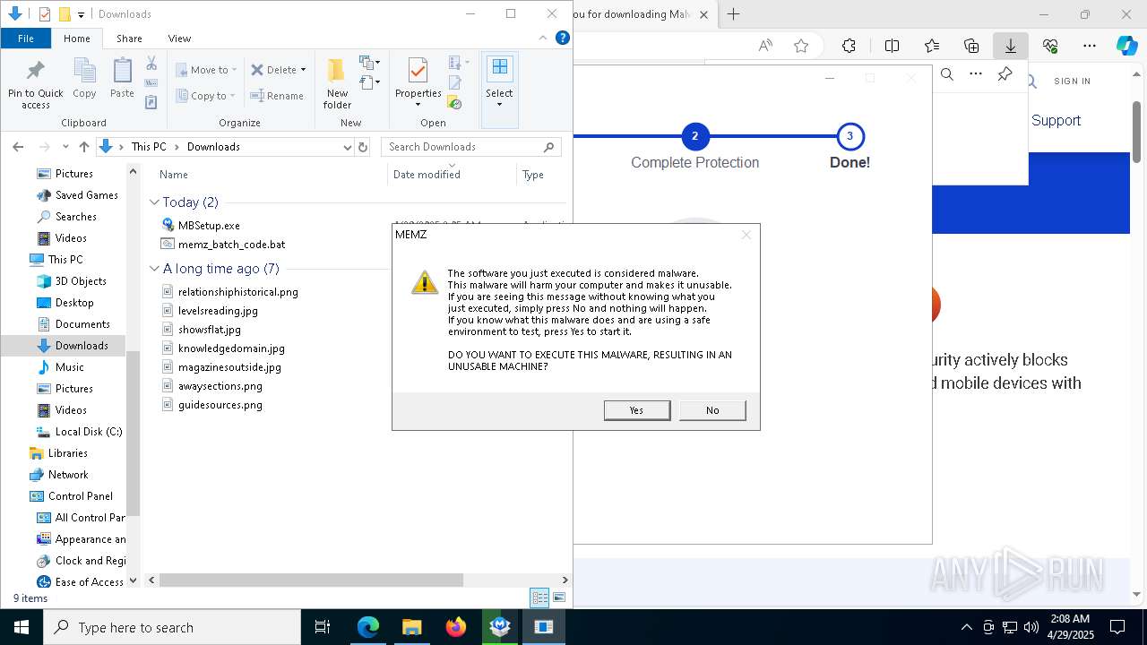Click the History icon in Open group
1147x645 pixels.
pyautogui.click(x=455, y=103)
